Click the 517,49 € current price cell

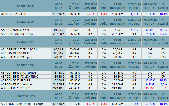coord(58,104)
